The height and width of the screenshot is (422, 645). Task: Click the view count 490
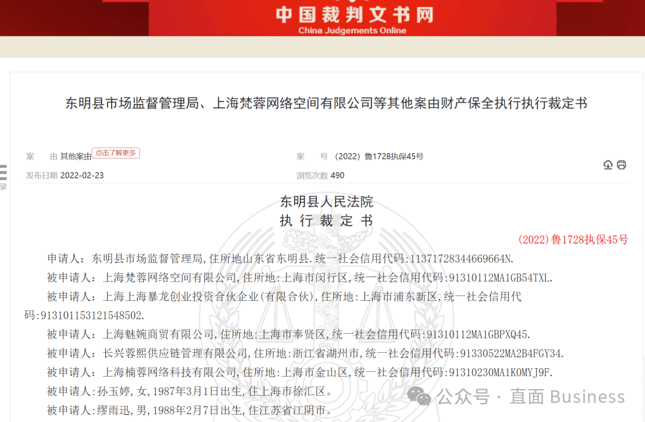(337, 175)
